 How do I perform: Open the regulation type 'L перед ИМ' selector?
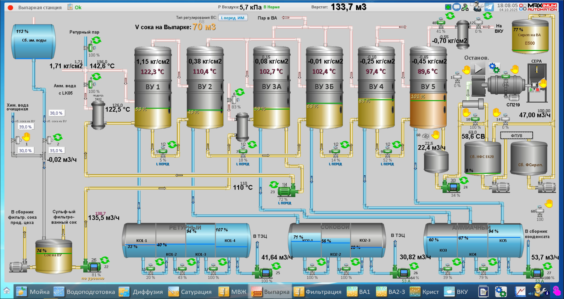click(x=233, y=18)
